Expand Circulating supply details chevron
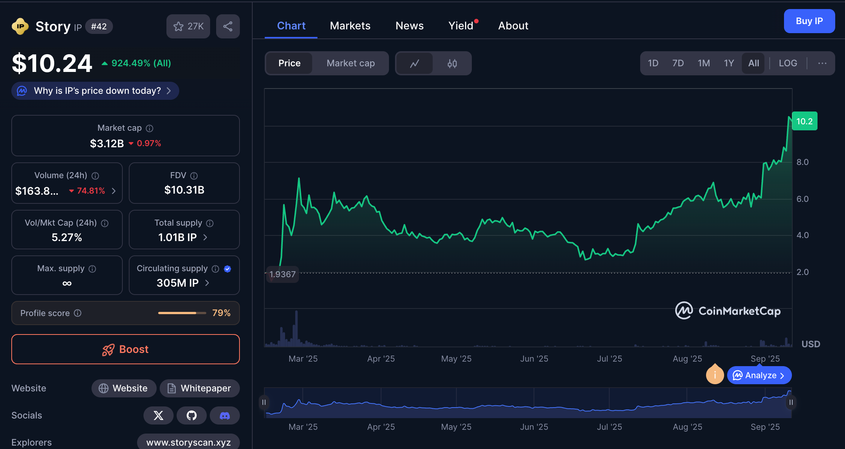Viewport: 845px width, 449px height. [x=207, y=283]
